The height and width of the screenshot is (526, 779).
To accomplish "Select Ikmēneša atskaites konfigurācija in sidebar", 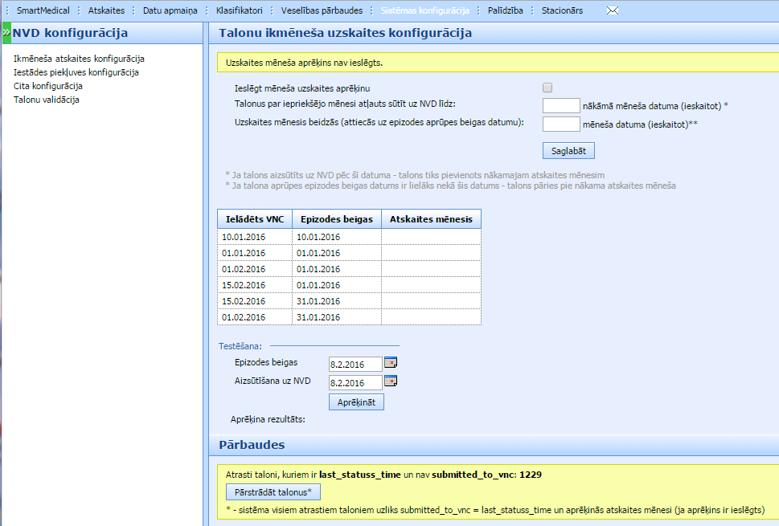I will [x=79, y=59].
